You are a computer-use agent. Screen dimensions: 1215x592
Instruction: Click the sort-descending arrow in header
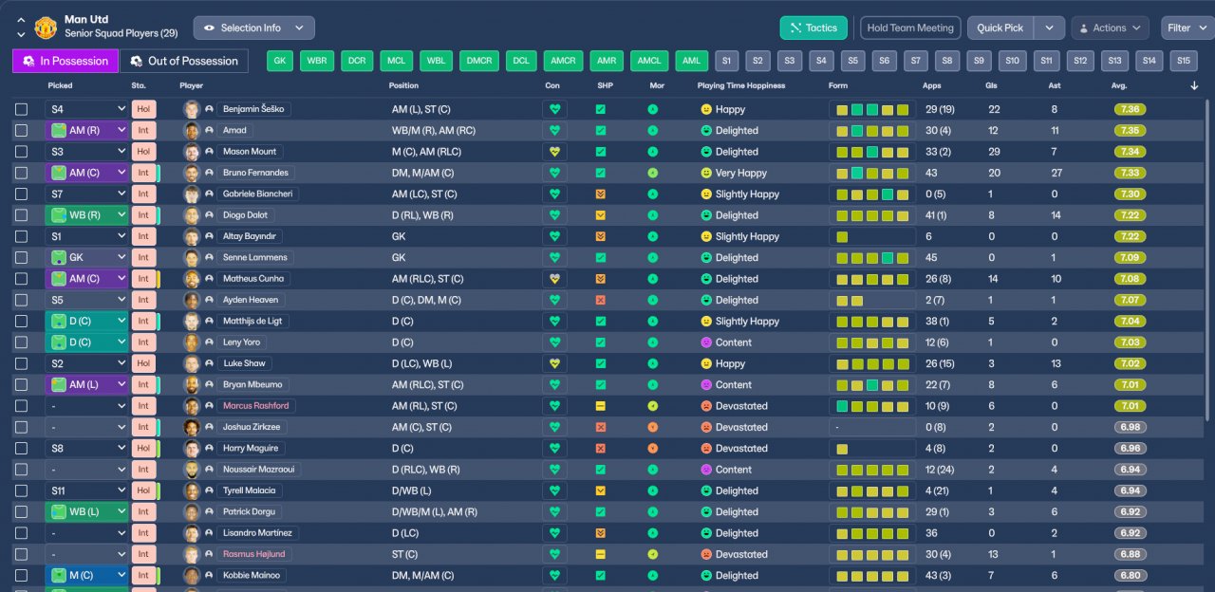[x=1194, y=85]
